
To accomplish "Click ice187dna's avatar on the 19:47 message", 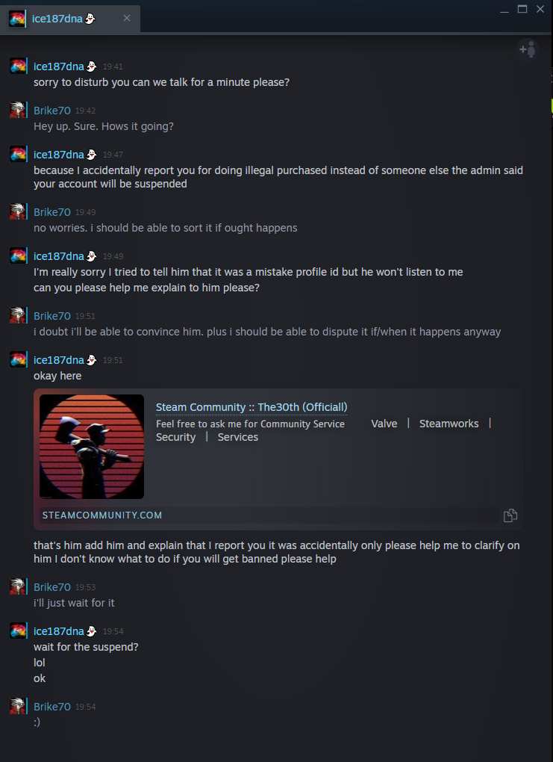I will (x=19, y=155).
